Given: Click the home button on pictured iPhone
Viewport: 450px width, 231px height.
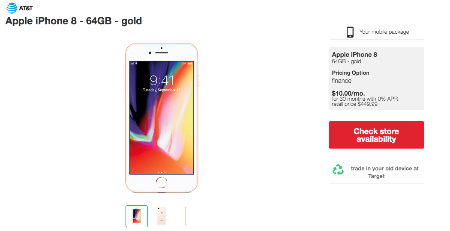Looking at the screenshot, I should [162, 182].
